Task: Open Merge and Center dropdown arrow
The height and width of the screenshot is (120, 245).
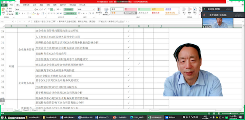Action: (76, 14)
